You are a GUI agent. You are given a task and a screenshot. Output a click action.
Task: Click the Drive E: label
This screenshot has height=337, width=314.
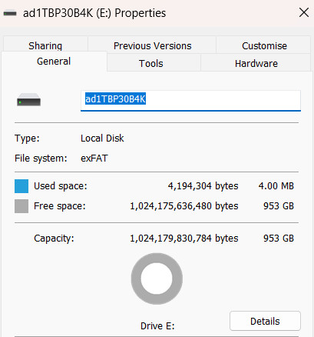tap(157, 326)
